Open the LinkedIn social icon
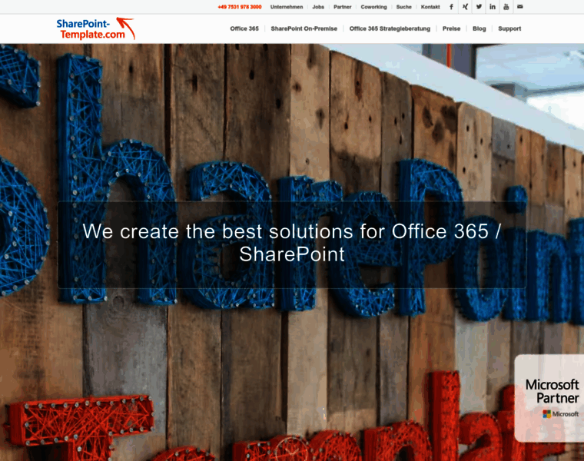Screen dimensions: 584x461 point(493,7)
